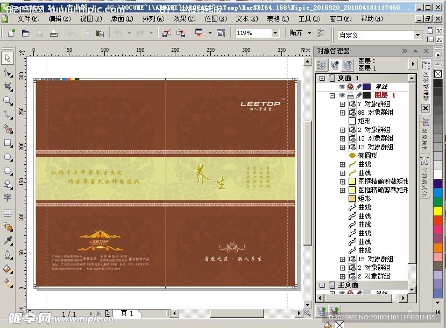
Task: Collapse the 页面 1 tree node
Action: [x=322, y=78]
